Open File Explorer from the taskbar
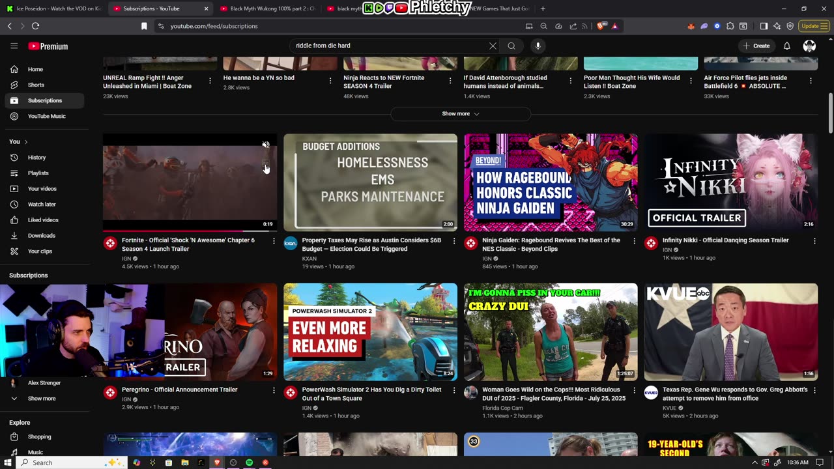Screen dimensions: 834x469 185,462
